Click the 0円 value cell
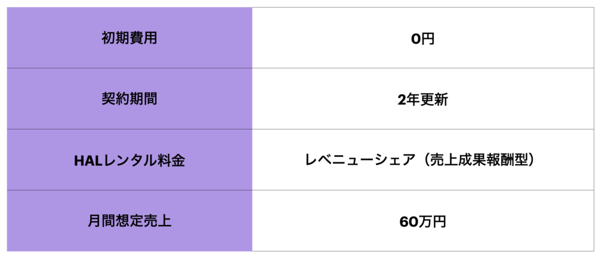The image size is (611, 259). (422, 39)
